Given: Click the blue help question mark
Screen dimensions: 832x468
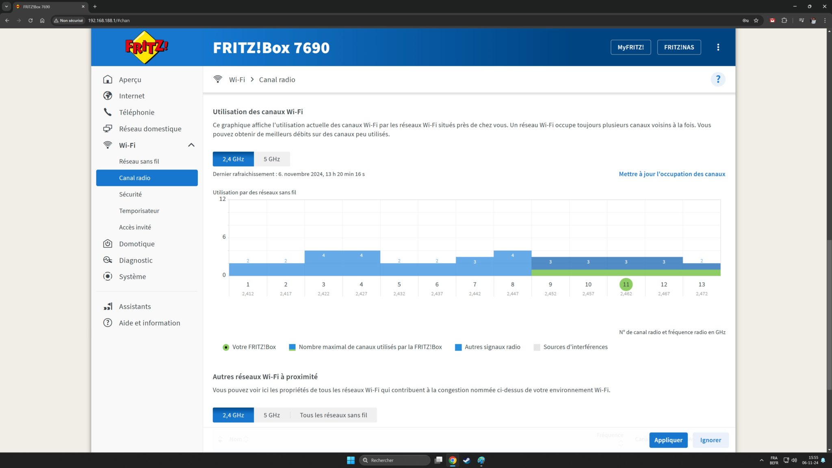Looking at the screenshot, I should click(718, 79).
